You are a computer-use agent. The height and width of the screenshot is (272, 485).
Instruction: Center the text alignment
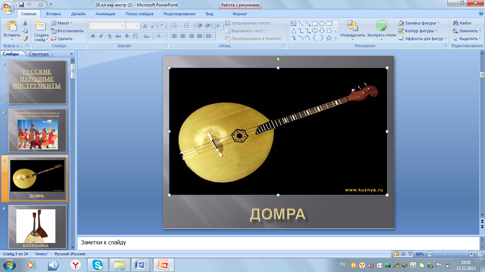[183, 36]
